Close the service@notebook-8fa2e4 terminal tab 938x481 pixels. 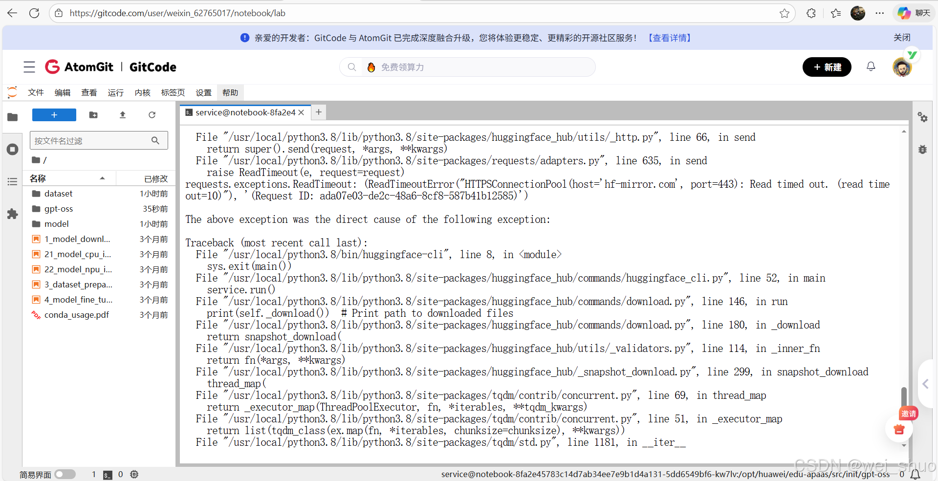click(x=302, y=112)
